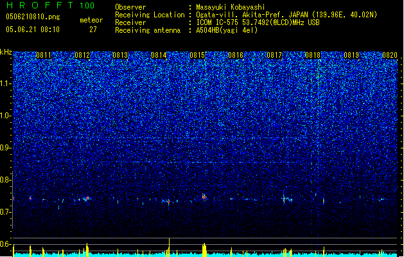Click the meteor echo cluster near 0812

[x=86, y=199]
